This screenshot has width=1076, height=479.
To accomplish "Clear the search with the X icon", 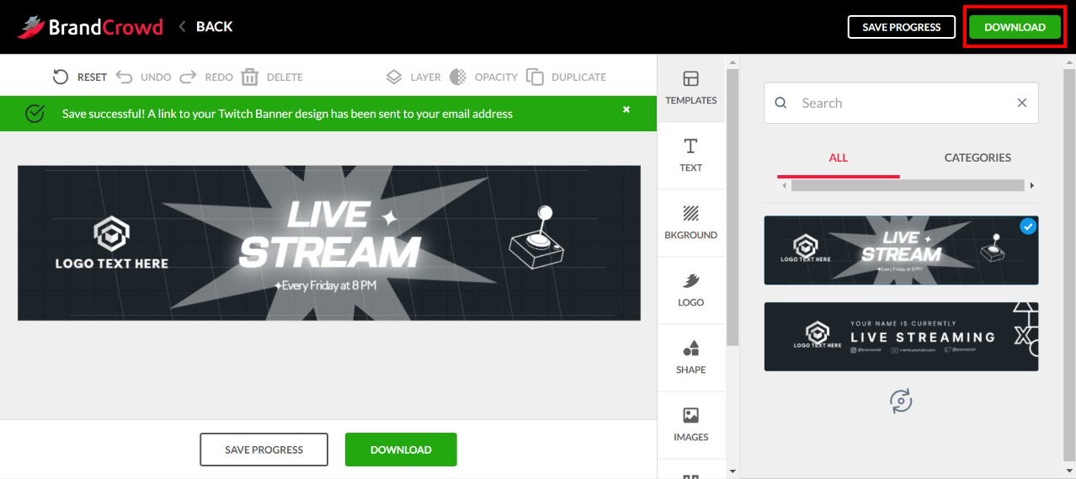I will pyautogui.click(x=1022, y=103).
